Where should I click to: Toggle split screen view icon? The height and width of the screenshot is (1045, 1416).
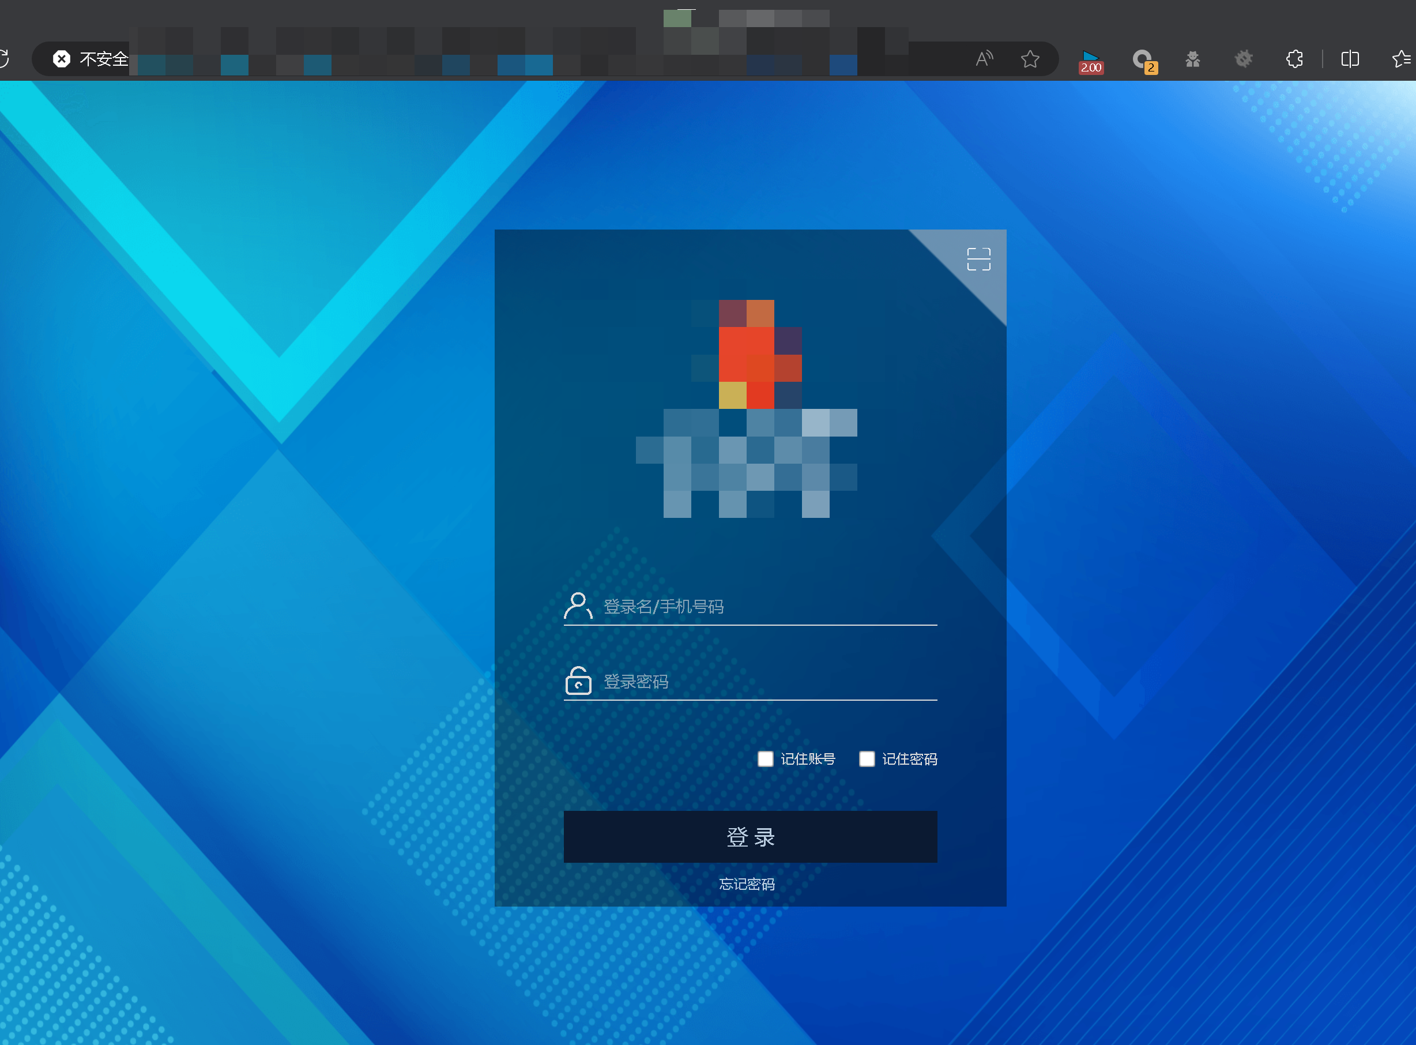point(1350,59)
